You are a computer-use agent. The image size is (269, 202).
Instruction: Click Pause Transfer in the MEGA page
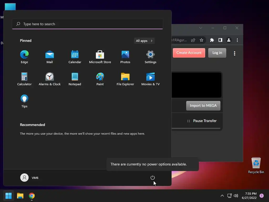tap(202, 121)
